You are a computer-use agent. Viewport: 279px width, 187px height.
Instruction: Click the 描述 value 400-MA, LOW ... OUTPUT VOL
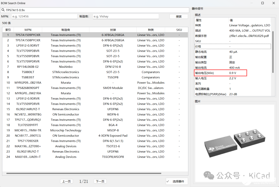click(x=250, y=31)
